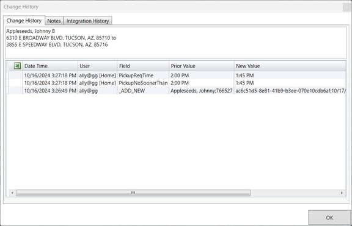Click row selector of _ADD_NEW row
The image size is (352, 226).
[15, 91]
